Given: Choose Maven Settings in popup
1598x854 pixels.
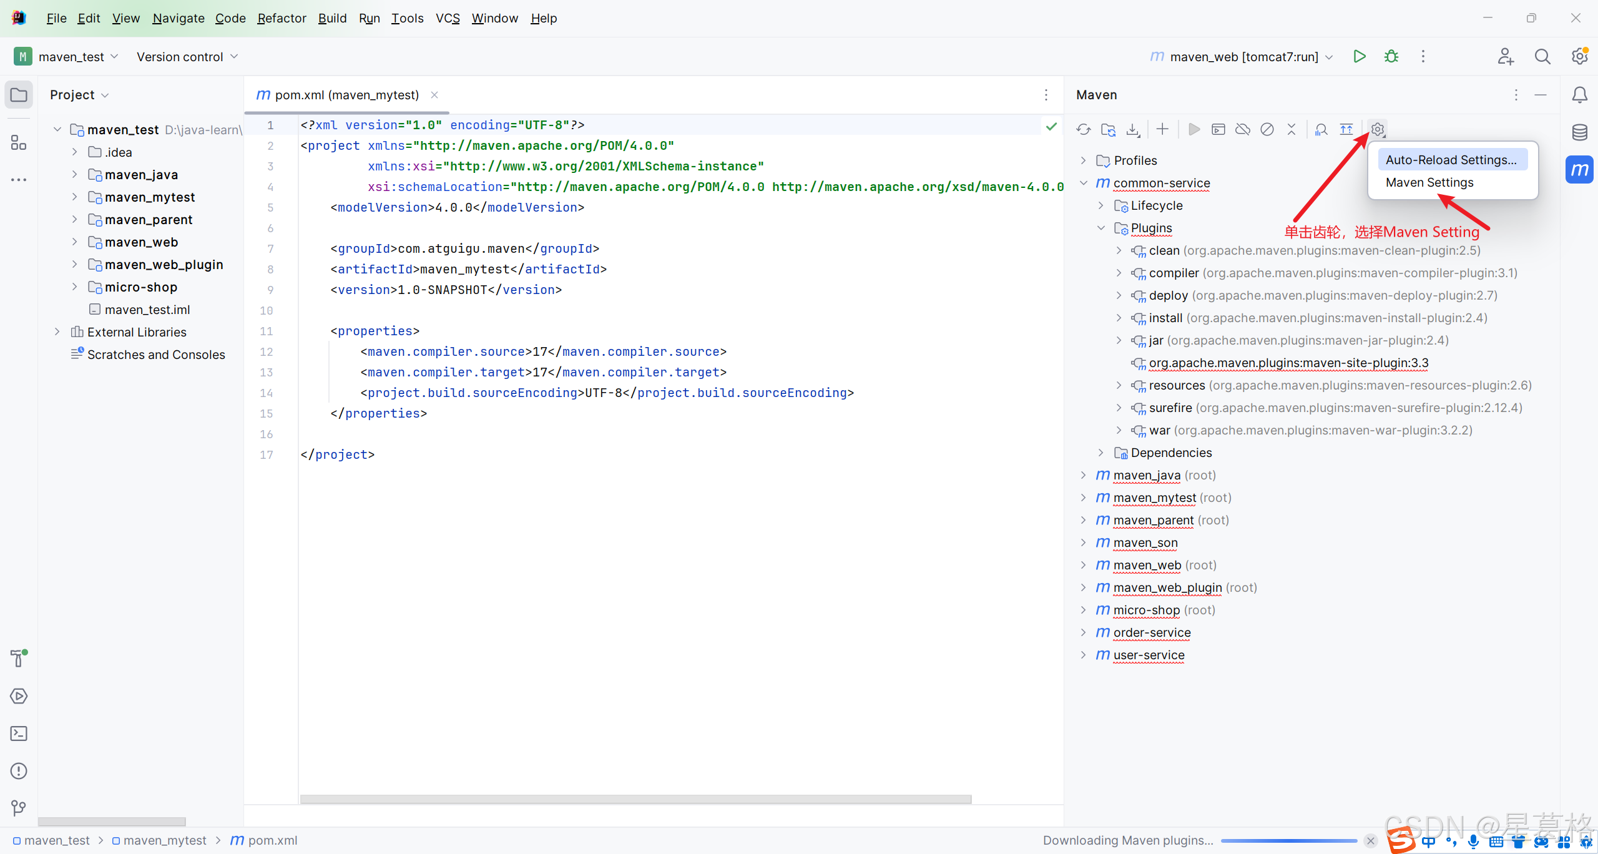Looking at the screenshot, I should pos(1429,182).
